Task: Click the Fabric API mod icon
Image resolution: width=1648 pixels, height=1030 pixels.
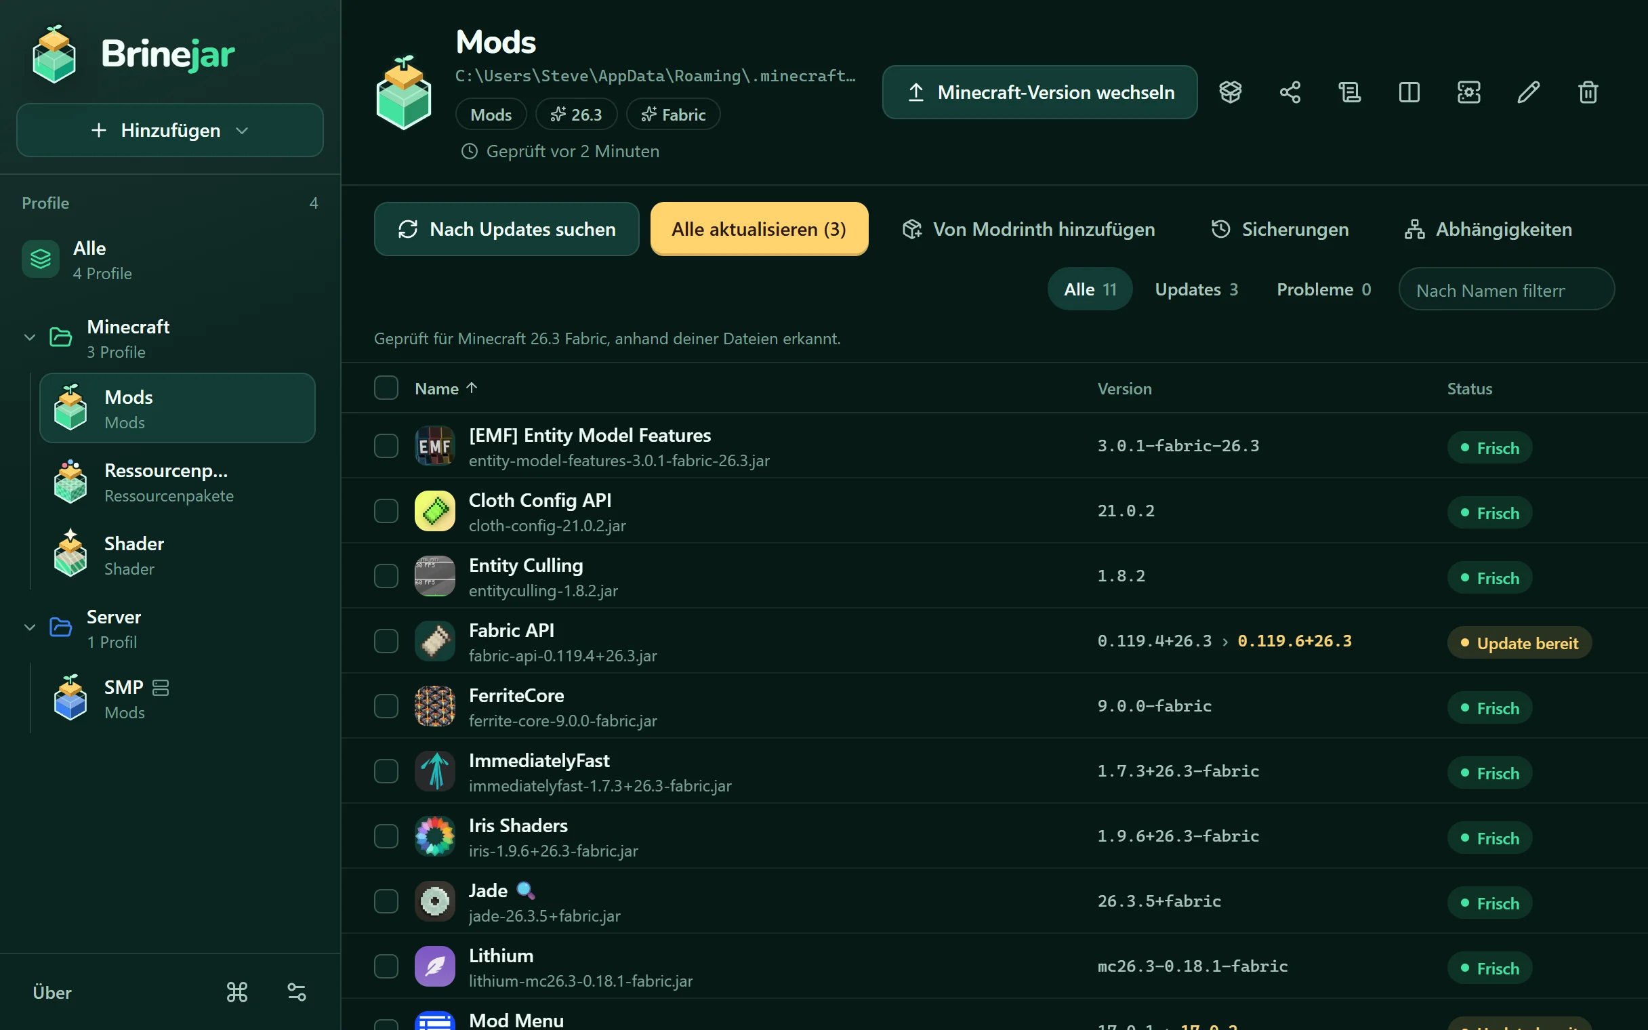Action: [435, 641]
